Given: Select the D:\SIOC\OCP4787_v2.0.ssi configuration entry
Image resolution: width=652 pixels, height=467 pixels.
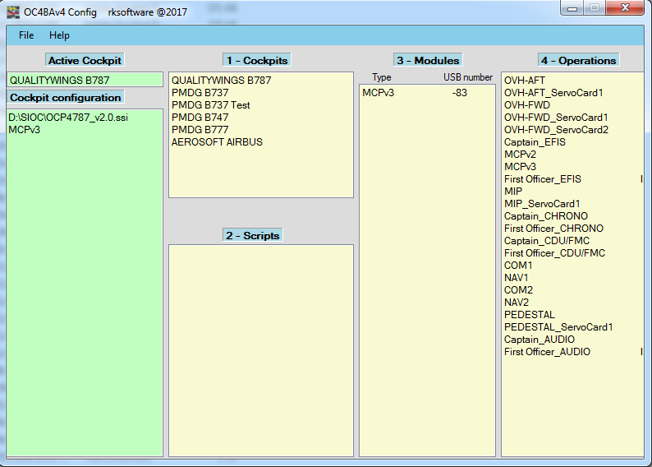Looking at the screenshot, I should [x=68, y=118].
